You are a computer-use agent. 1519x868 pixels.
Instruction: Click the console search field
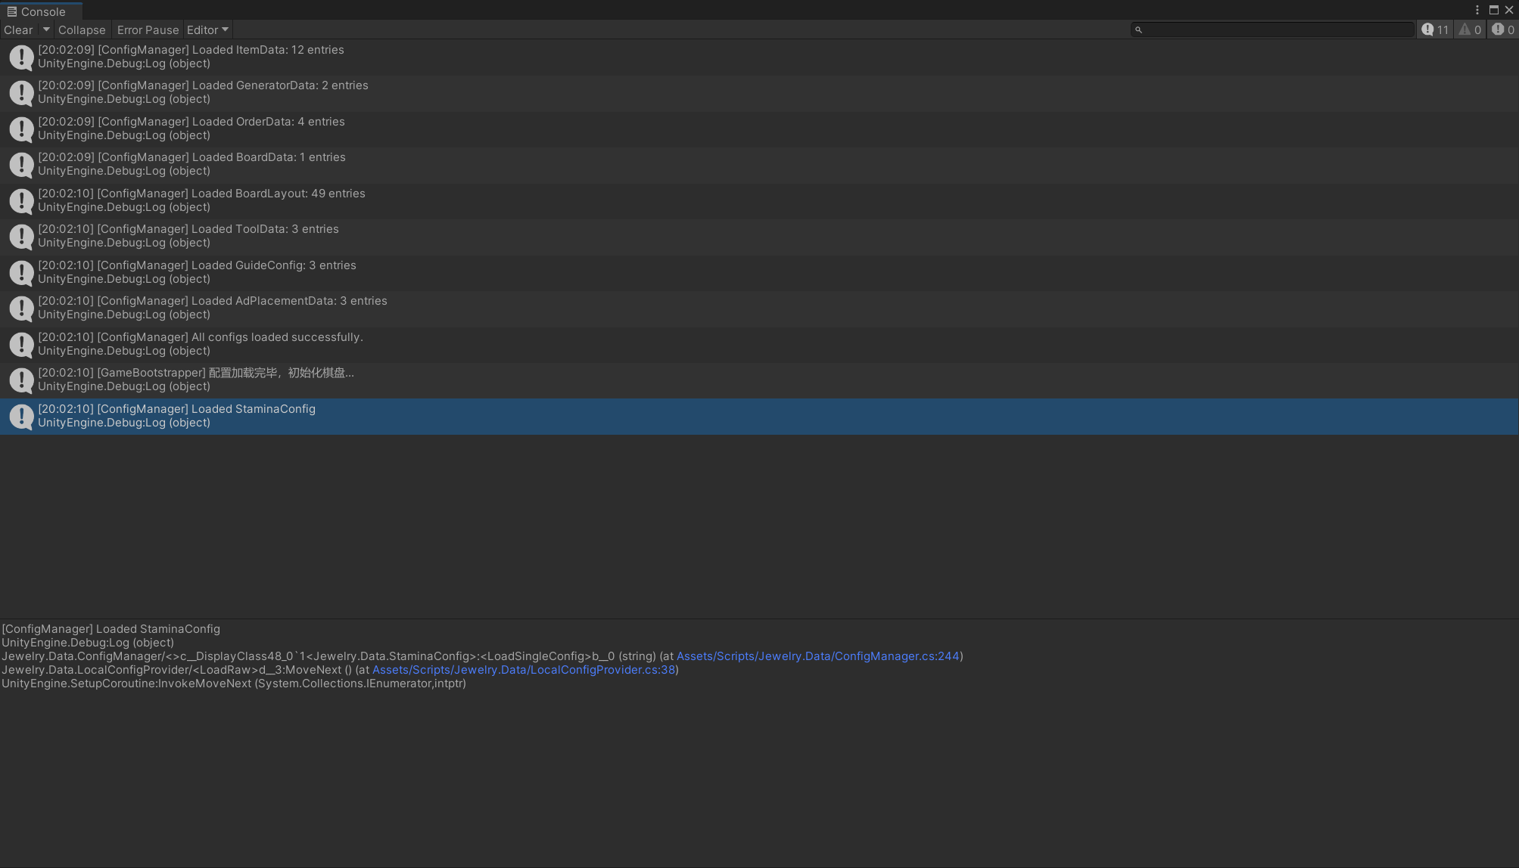coord(1272,29)
